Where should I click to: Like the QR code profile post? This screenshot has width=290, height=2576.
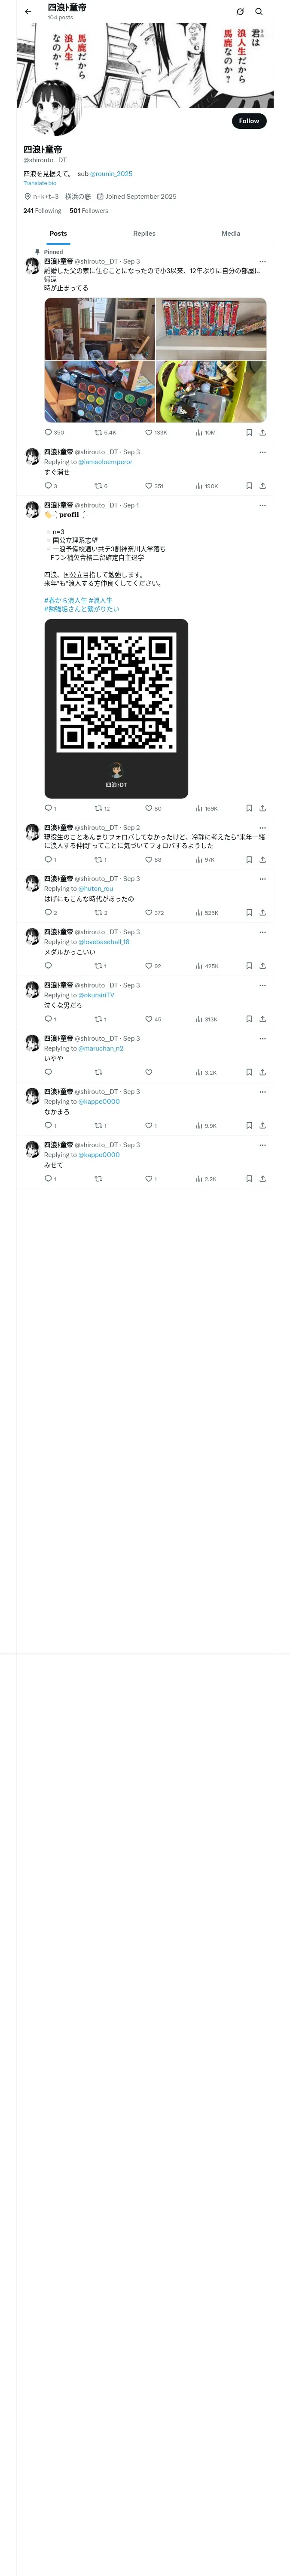149,808
